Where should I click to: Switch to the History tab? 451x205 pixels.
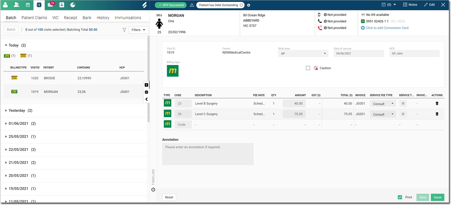coord(103,18)
